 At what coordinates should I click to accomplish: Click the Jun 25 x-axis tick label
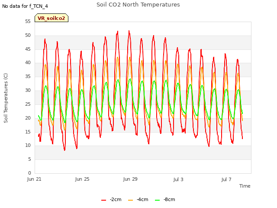coord(82,179)
